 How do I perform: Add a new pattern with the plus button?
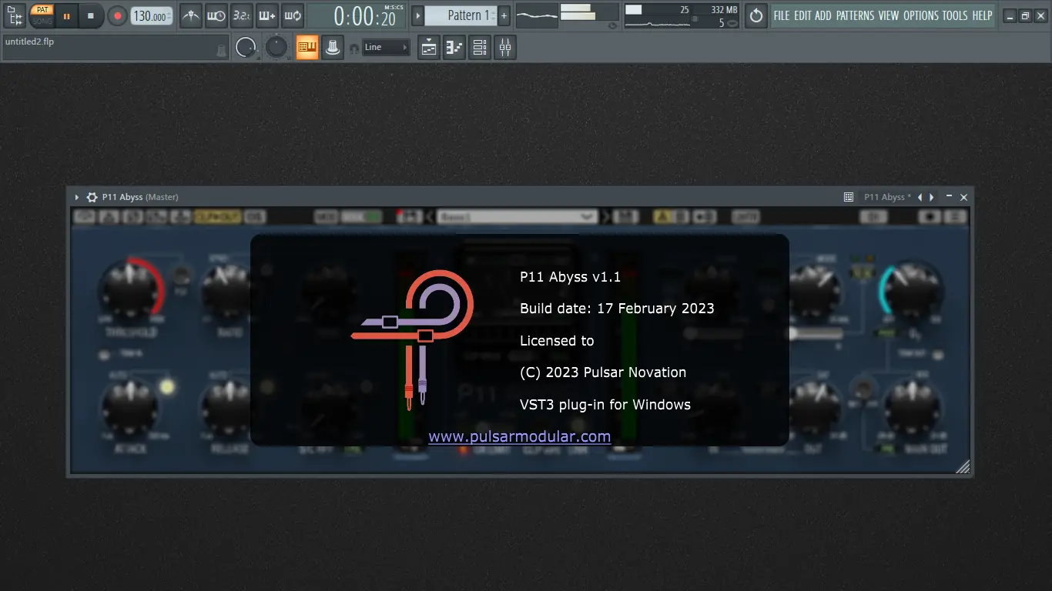tap(504, 15)
